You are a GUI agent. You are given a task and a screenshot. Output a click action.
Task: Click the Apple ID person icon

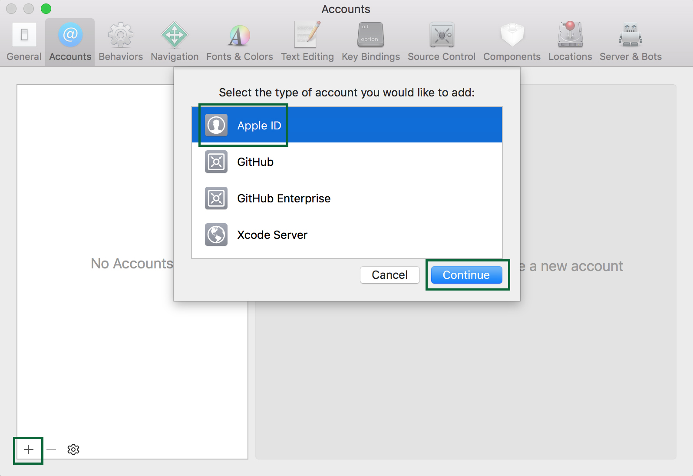[x=216, y=125]
